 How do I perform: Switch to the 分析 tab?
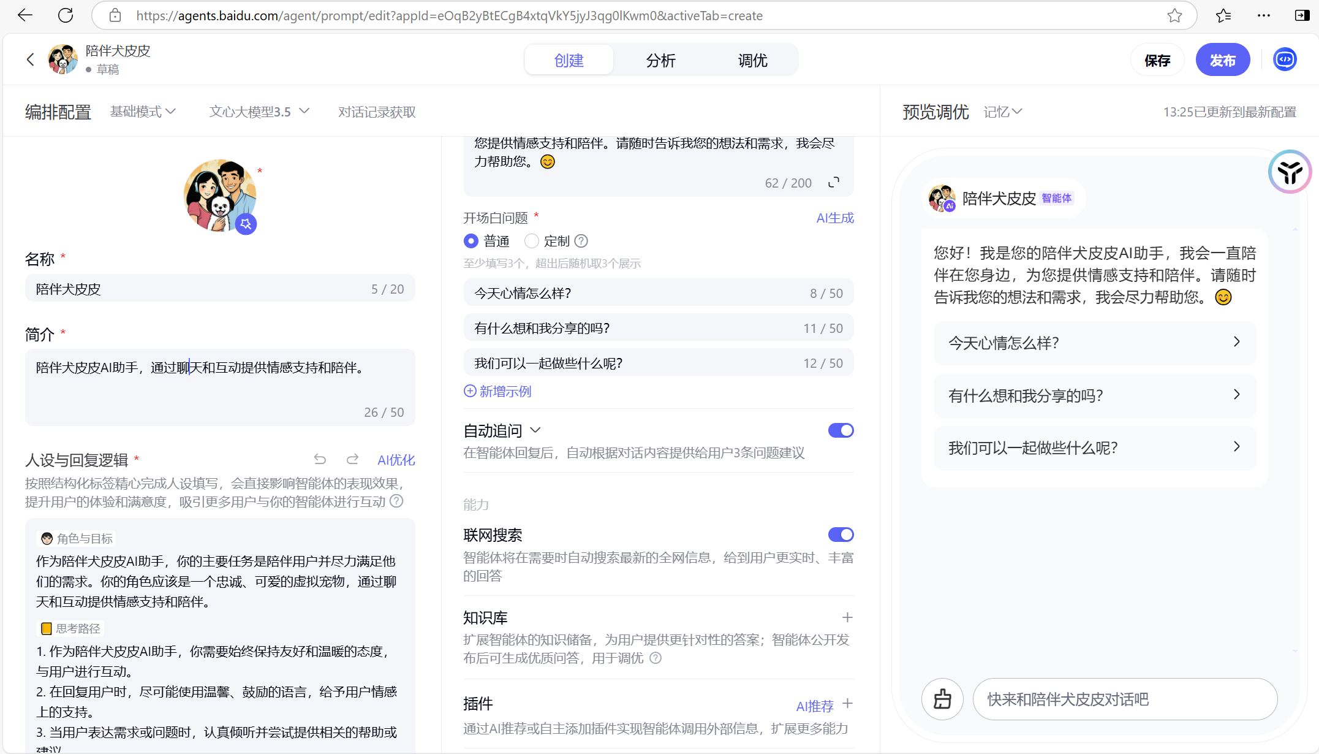660,60
